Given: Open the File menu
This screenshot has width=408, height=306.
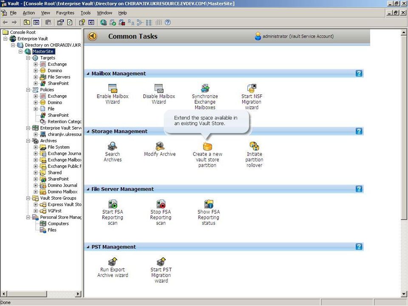Looking at the screenshot, I should point(13,13).
